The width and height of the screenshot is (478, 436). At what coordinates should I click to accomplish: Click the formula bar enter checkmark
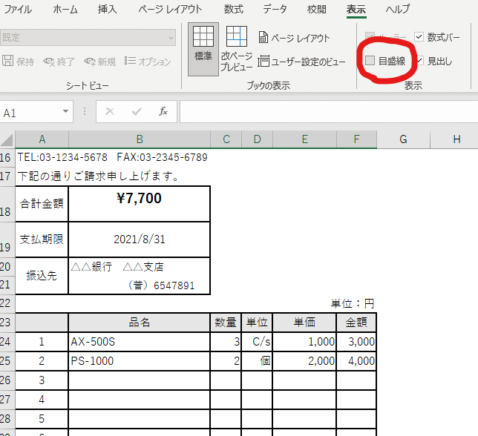(137, 111)
